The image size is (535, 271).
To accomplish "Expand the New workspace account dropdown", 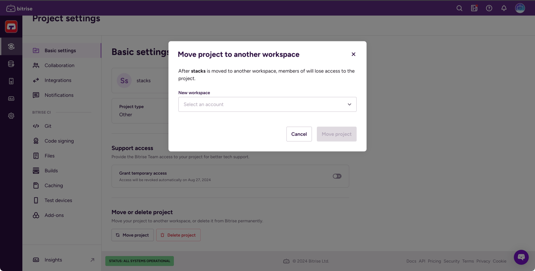I will point(267,104).
